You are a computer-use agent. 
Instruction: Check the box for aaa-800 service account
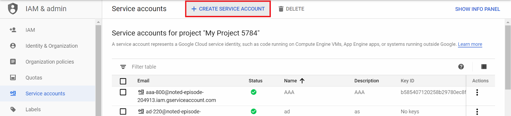(x=123, y=92)
